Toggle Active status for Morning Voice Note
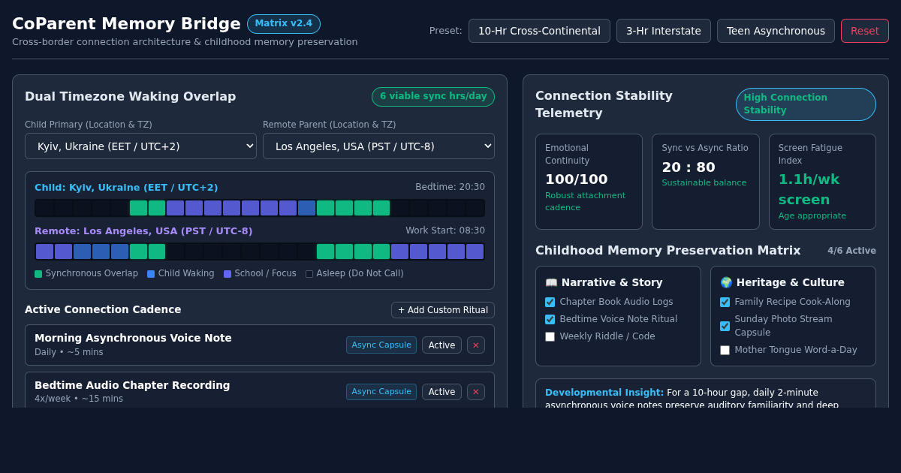Image resolution: width=901 pixels, height=473 pixels. 441,345
